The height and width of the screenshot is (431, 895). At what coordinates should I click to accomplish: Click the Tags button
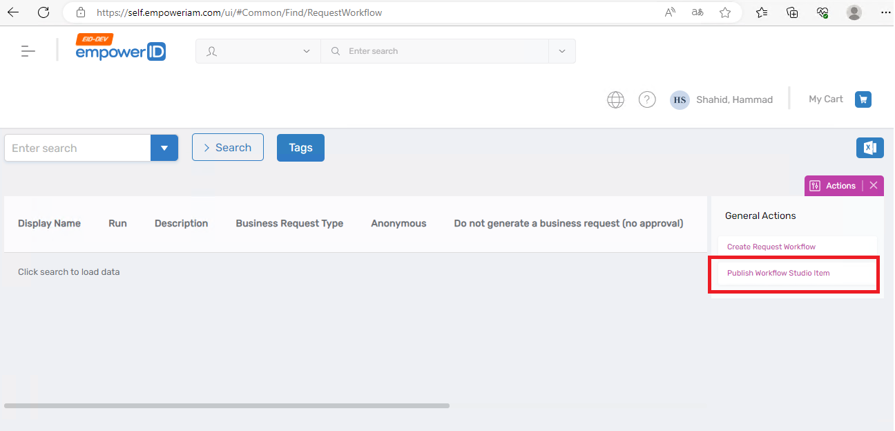[300, 148]
